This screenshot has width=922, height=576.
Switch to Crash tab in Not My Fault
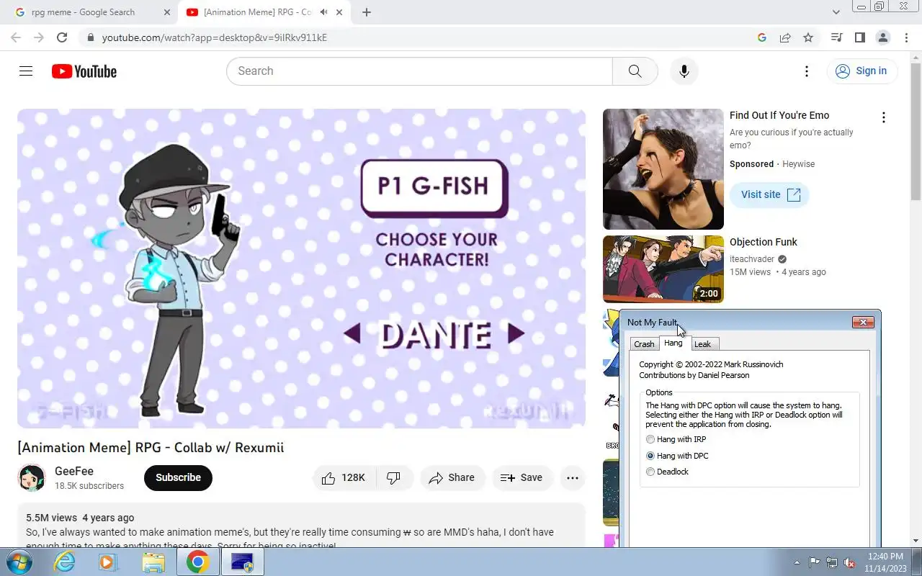click(644, 344)
